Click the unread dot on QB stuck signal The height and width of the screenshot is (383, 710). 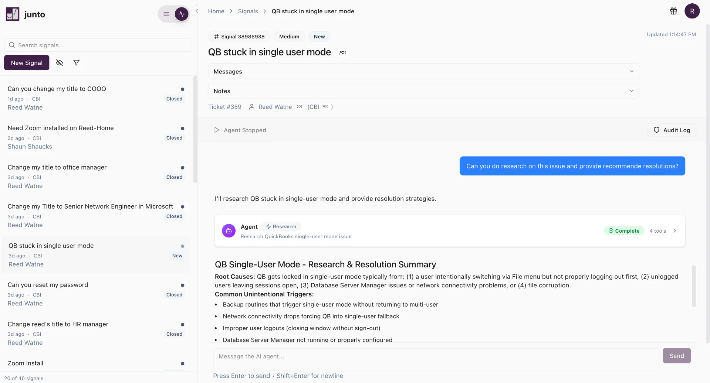coord(182,246)
